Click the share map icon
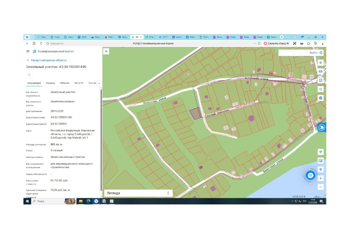This screenshot has width=340, height=240. 320,89
